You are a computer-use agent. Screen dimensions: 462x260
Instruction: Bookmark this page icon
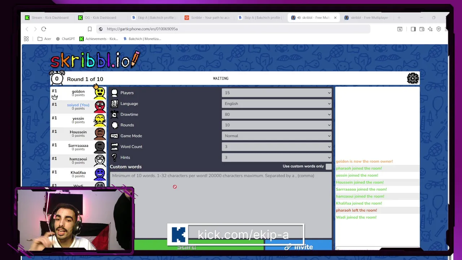(90, 29)
